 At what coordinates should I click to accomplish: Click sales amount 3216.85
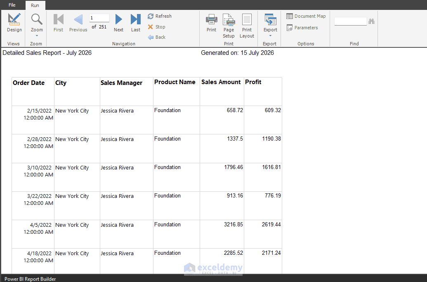click(234, 224)
